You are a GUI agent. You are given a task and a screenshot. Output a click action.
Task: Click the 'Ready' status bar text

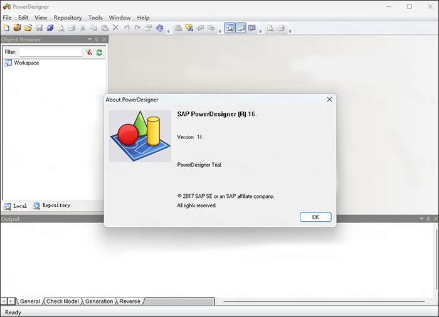[13, 312]
